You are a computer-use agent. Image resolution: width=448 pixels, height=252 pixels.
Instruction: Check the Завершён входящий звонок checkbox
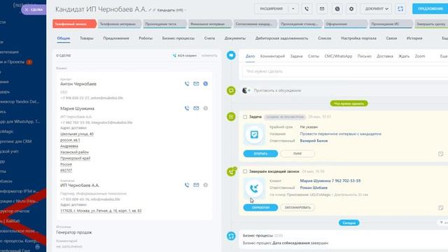pyautogui.click(x=245, y=171)
